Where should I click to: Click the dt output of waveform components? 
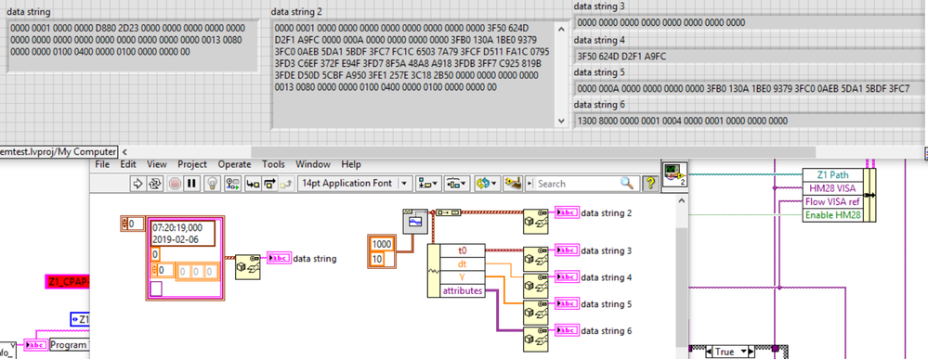(464, 263)
